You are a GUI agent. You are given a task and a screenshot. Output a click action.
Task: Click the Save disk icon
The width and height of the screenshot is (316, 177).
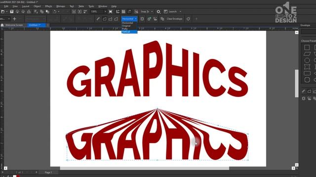pyautogui.click(x=12, y=12)
